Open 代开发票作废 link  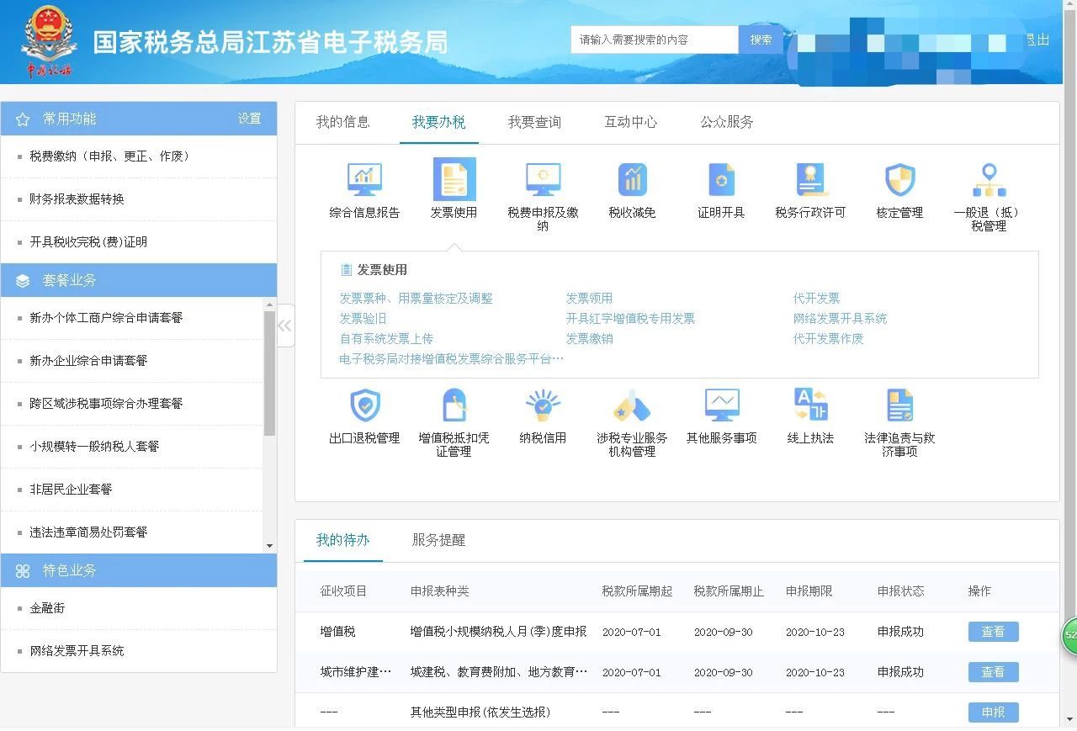click(828, 339)
